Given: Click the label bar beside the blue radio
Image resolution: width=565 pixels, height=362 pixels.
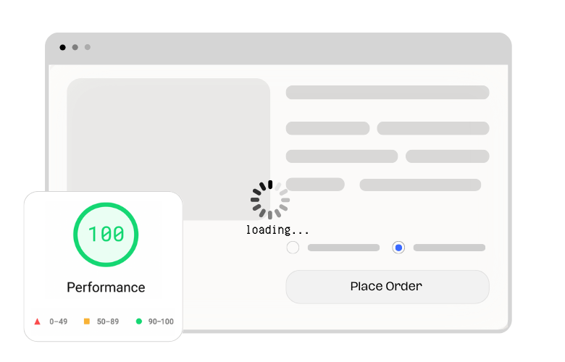Looking at the screenshot, I should tap(449, 248).
